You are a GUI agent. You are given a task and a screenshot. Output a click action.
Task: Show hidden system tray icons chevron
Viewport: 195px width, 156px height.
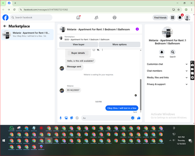click(170, 140)
